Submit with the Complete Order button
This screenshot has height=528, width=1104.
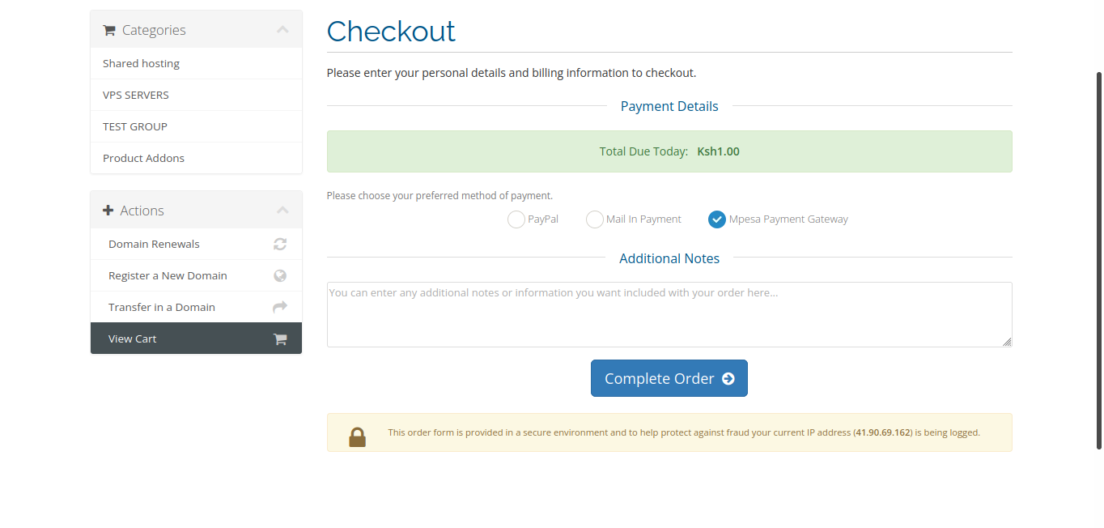669,378
